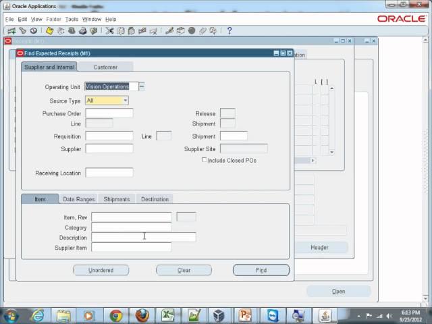Image resolution: width=432 pixels, height=324 pixels.
Task: Click the Category input field
Action: click(132, 227)
